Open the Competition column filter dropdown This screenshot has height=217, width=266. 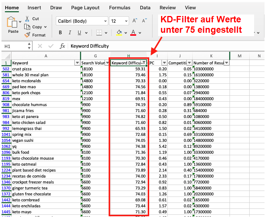(189, 63)
